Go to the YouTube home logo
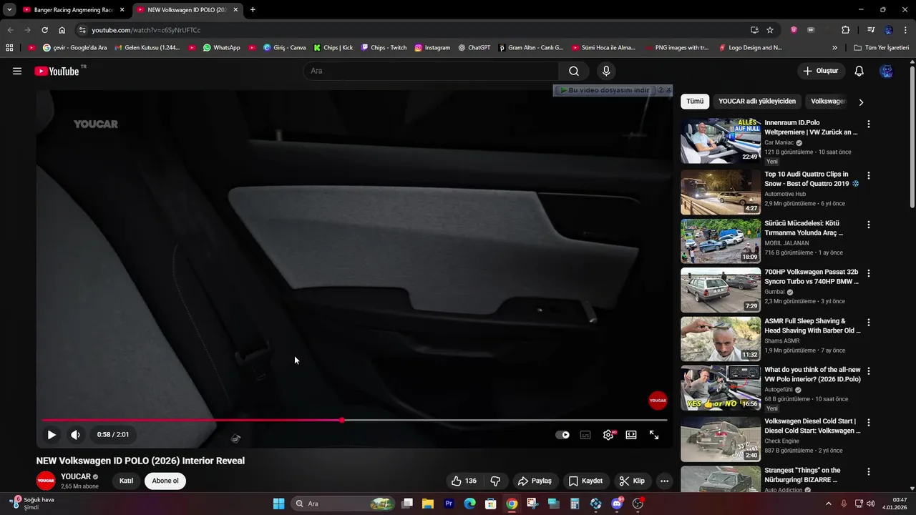This screenshot has width=916, height=515. 57,71
